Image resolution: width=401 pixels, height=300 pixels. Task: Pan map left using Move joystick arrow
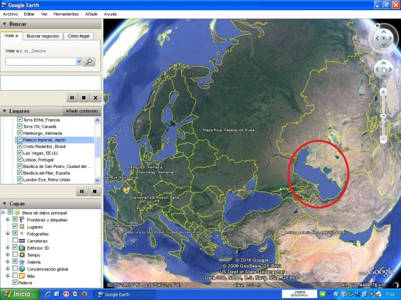tap(377, 69)
